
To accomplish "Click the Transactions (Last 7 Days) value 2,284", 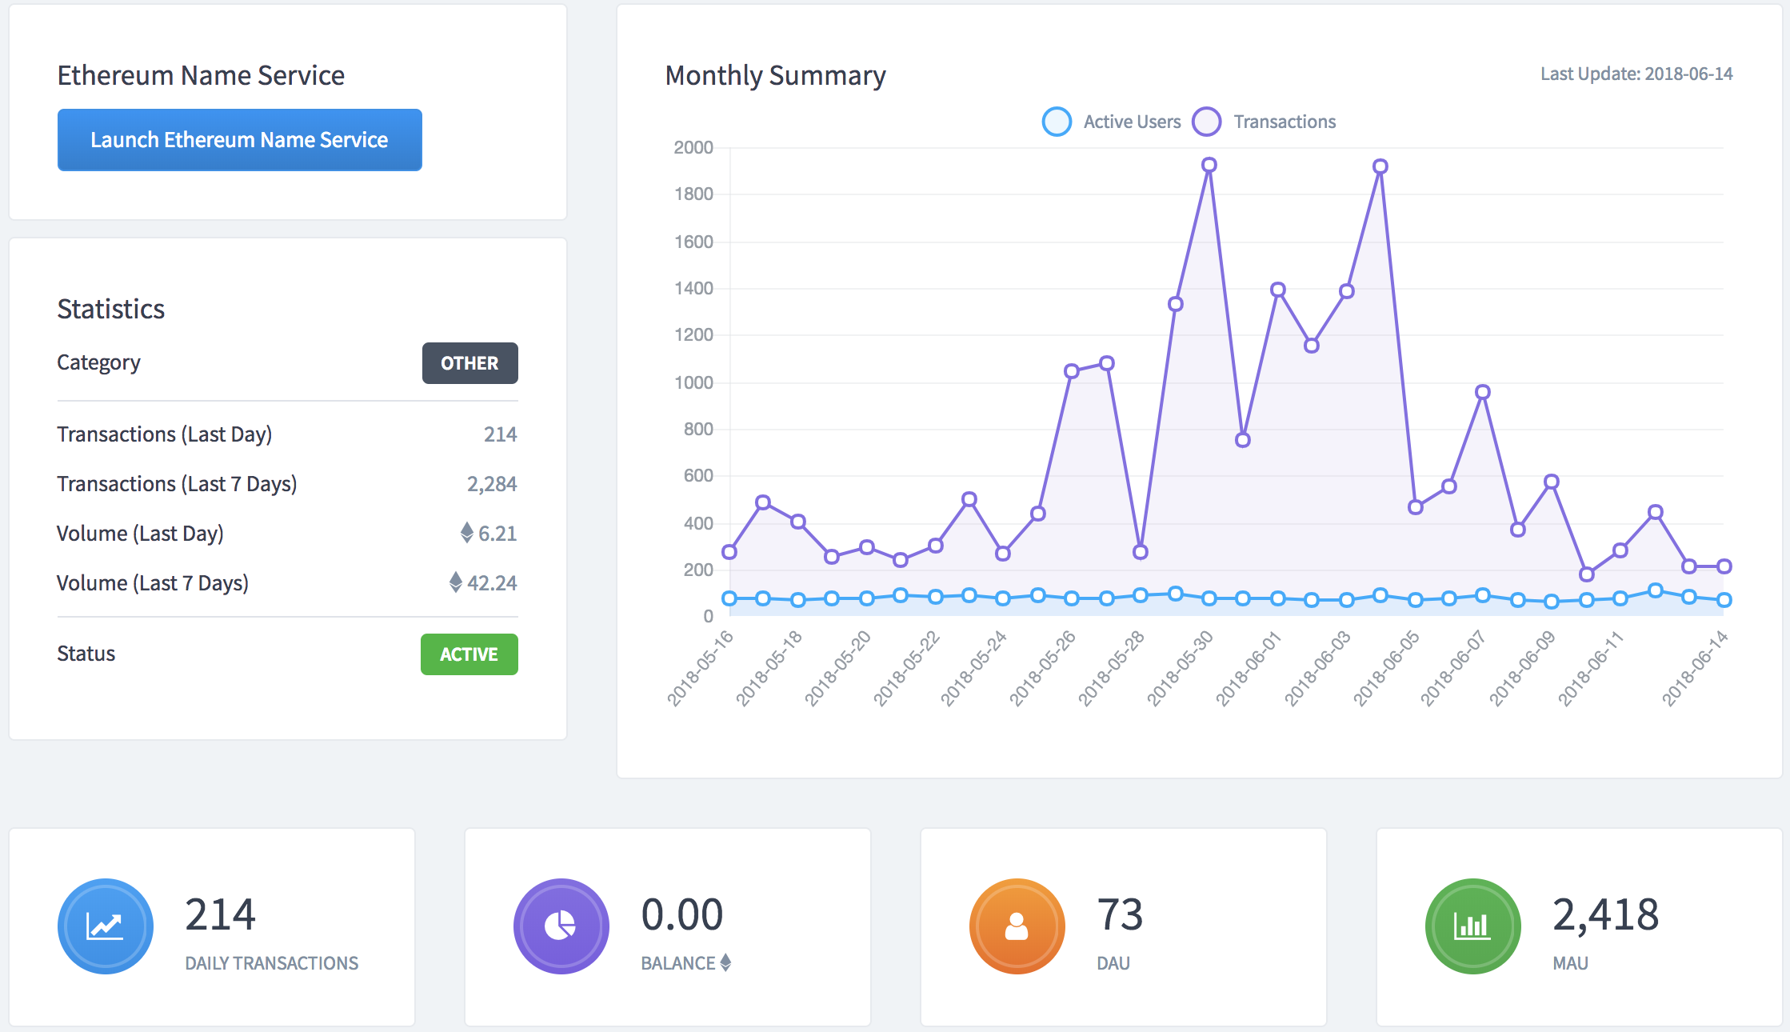I will click(492, 484).
